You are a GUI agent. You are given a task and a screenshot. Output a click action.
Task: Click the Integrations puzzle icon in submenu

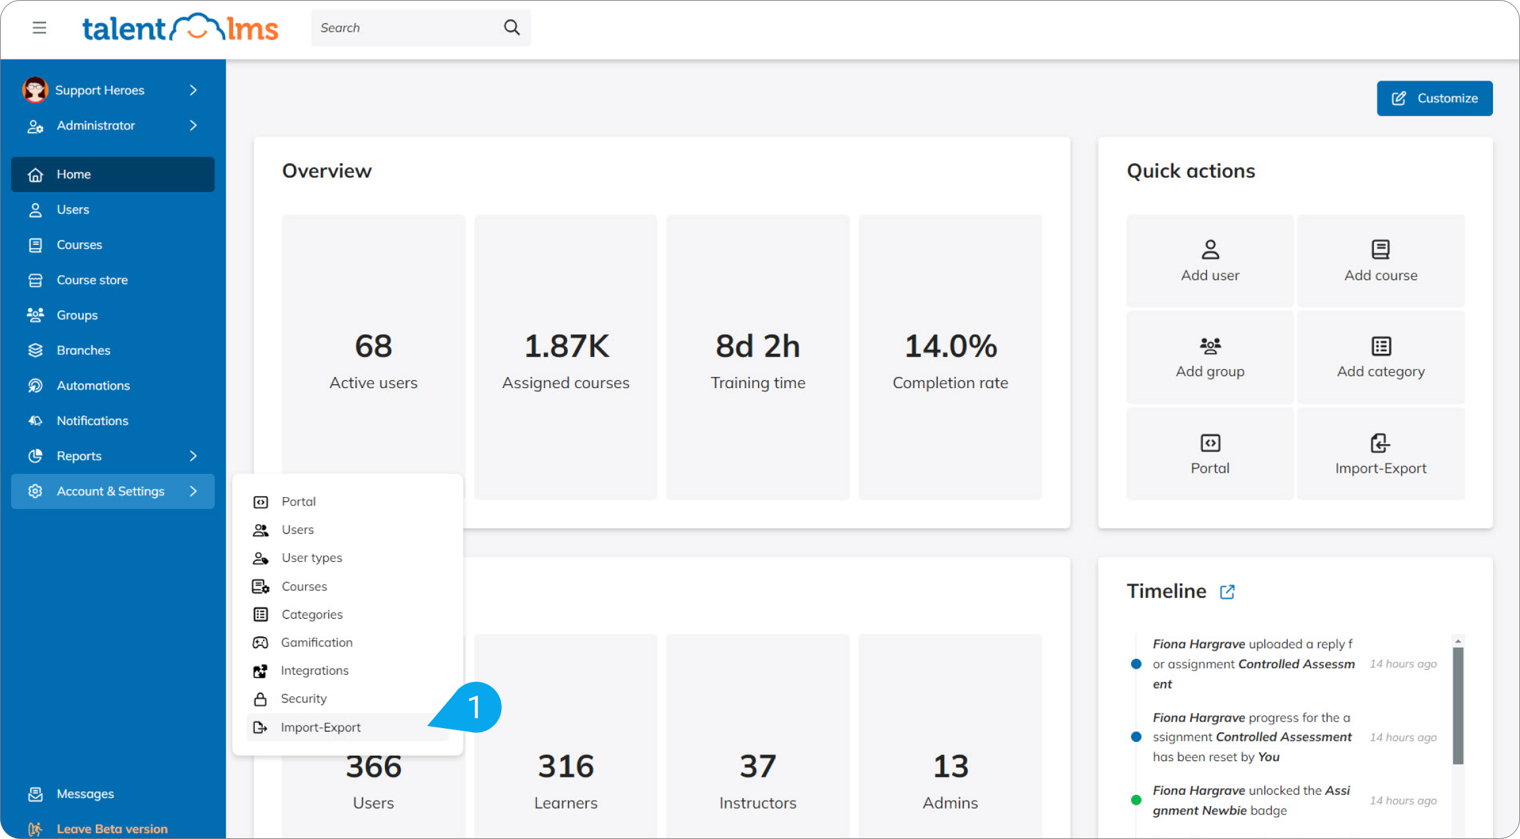(x=260, y=671)
